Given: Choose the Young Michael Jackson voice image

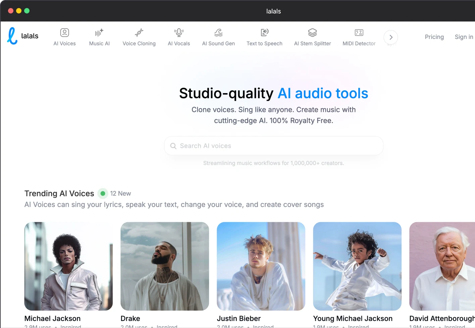Looking at the screenshot, I should (357, 266).
